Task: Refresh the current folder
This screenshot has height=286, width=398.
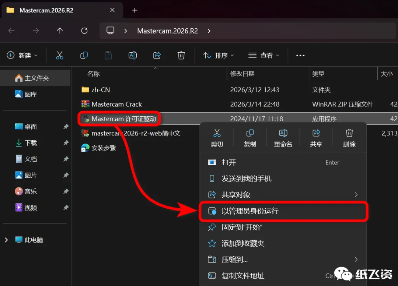Action: (84, 31)
